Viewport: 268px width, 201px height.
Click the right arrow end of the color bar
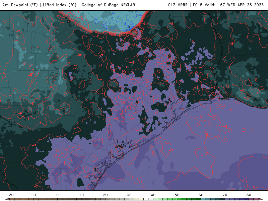pyautogui.click(x=261, y=199)
